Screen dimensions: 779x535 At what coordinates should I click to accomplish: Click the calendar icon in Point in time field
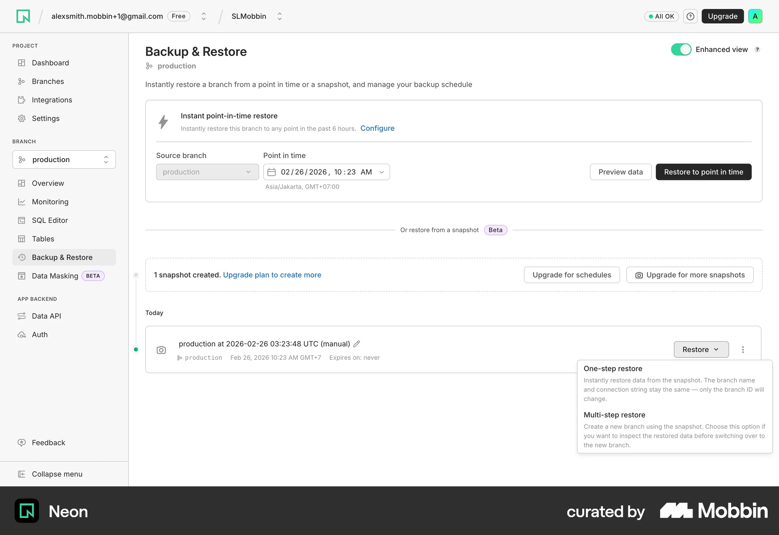(271, 172)
